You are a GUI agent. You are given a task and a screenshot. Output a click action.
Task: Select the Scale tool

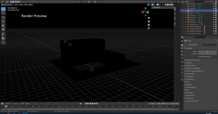pos(3,25)
